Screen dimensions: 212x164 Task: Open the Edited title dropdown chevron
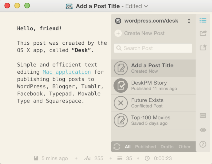(x=146, y=6)
